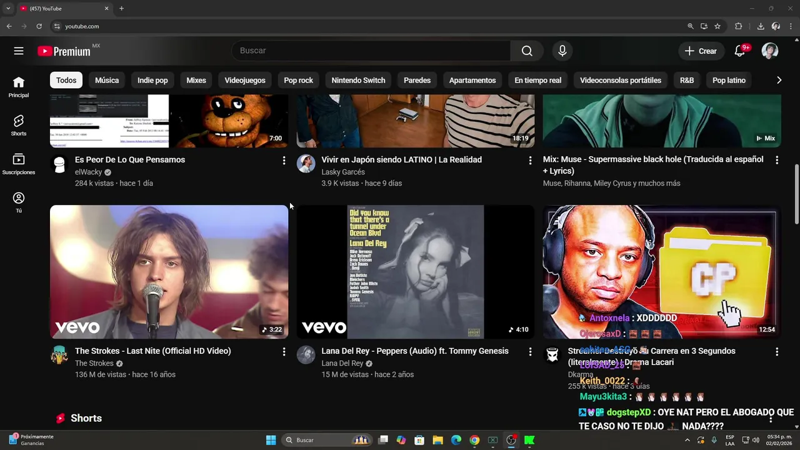Click the YouTube Premium logo
This screenshot has width=800, height=450.
coord(64,51)
